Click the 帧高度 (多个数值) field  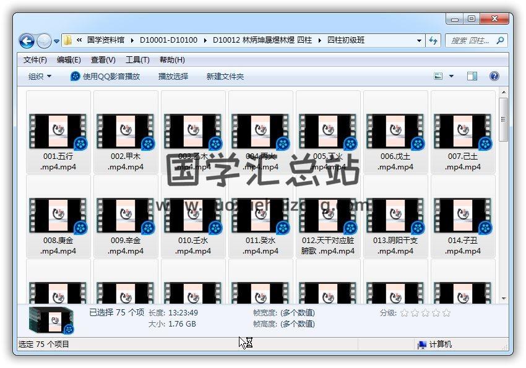(284, 324)
